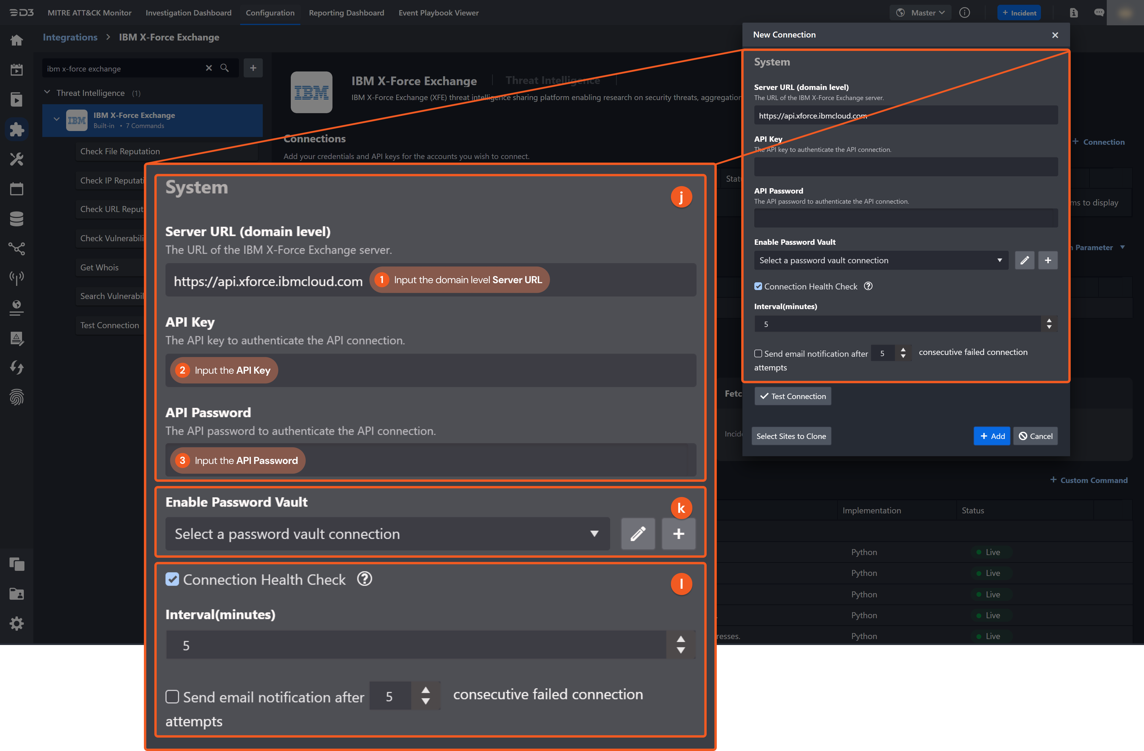Open the Master version dropdown in the top bar
The width and height of the screenshot is (1144, 751).
920,13
